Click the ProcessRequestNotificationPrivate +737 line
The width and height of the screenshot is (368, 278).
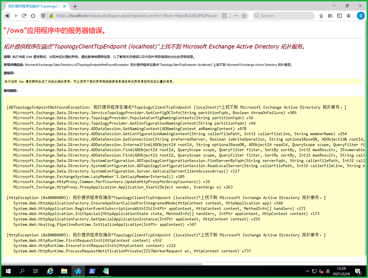point(132,251)
